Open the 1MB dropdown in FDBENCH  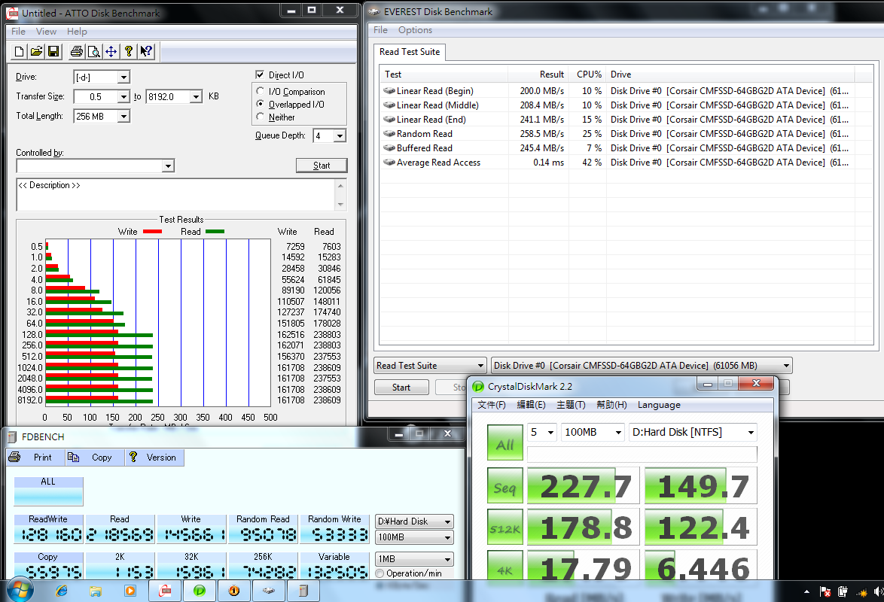point(414,559)
